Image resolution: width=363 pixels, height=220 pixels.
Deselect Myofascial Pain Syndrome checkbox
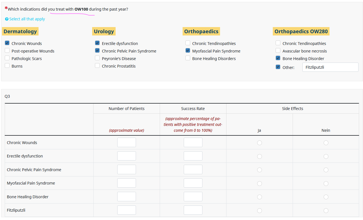pyautogui.click(x=188, y=51)
